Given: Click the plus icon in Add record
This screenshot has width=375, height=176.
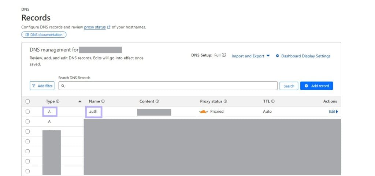Looking at the screenshot, I should [x=306, y=86].
